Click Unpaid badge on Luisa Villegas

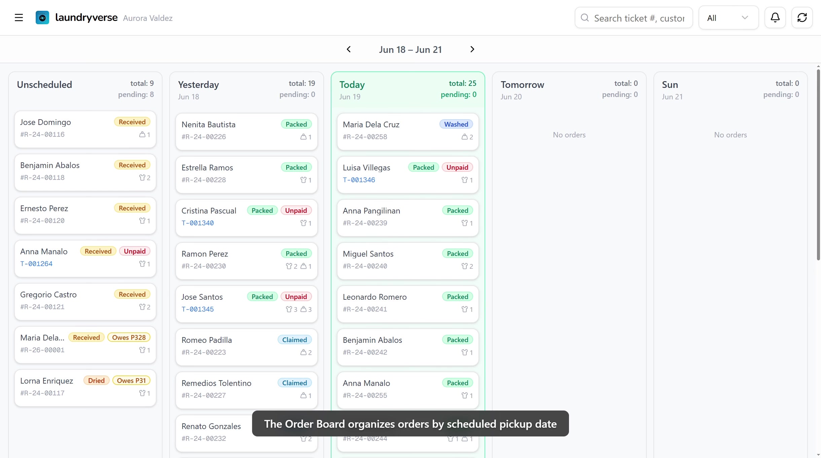pyautogui.click(x=457, y=167)
